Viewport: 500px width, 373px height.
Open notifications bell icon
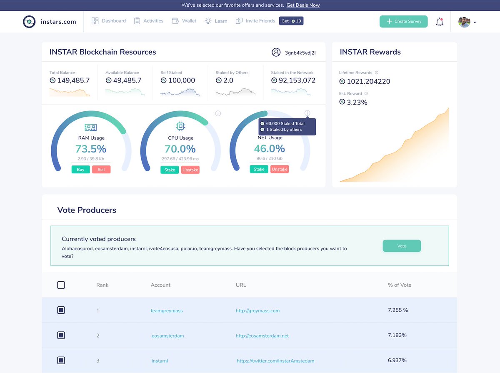pos(440,22)
